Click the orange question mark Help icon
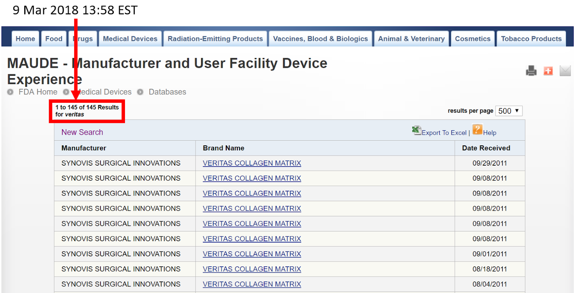The width and height of the screenshot is (578, 293). pyautogui.click(x=477, y=129)
